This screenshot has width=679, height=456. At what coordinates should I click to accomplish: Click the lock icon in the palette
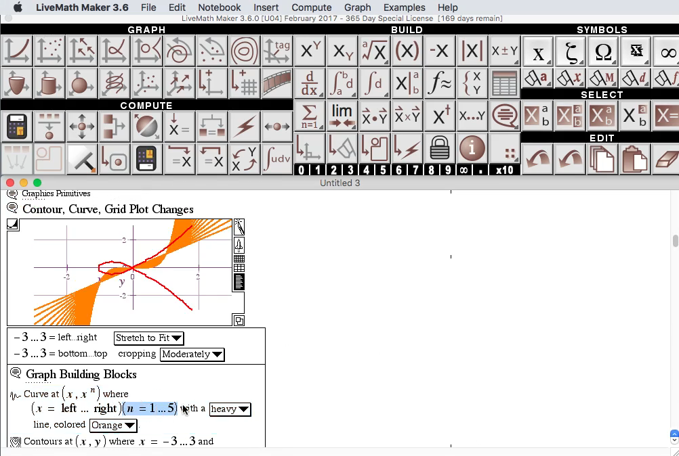coord(440,147)
